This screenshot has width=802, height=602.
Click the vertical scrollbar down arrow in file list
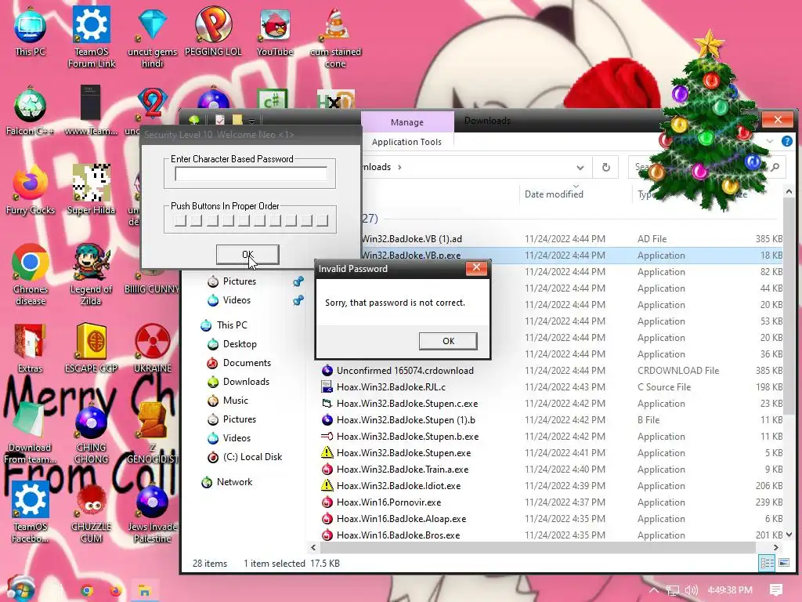[x=789, y=535]
